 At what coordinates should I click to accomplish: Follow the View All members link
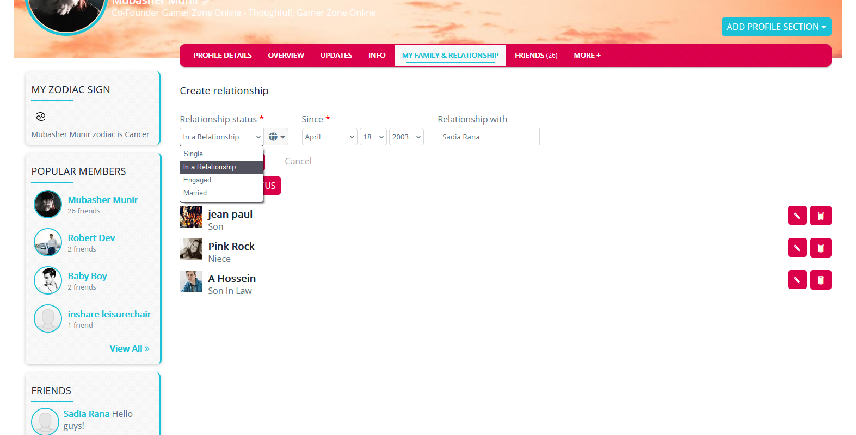pos(129,348)
